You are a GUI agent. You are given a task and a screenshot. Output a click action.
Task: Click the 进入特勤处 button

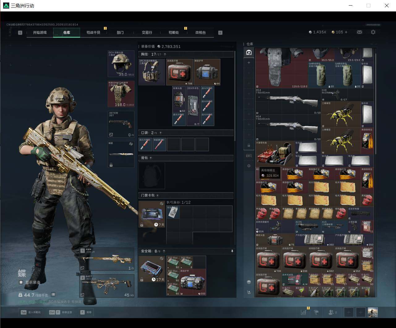click(31, 312)
